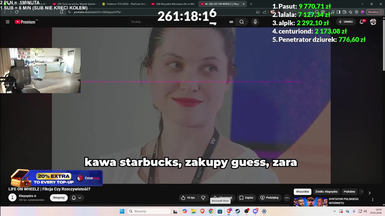This screenshot has height=216, width=385.
Task: Open Task View on the taskbar
Action: (x=175, y=211)
